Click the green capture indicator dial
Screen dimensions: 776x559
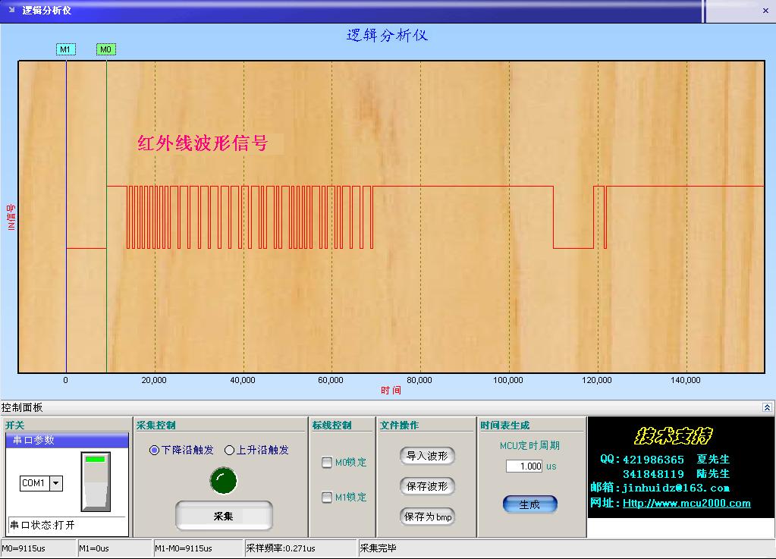tap(223, 481)
